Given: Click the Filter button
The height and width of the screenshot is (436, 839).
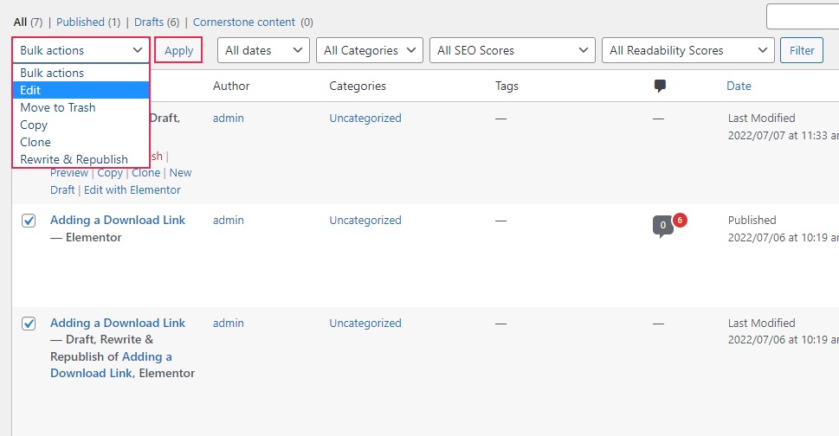Looking at the screenshot, I should [802, 50].
